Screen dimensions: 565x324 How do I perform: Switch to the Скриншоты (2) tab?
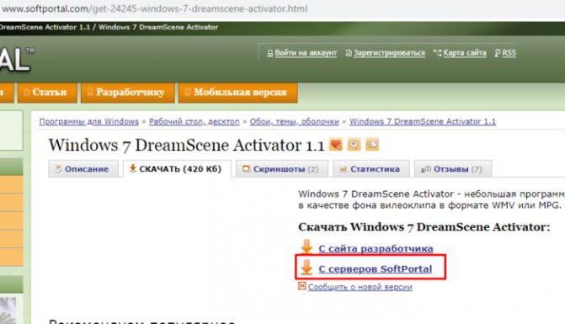(282, 169)
